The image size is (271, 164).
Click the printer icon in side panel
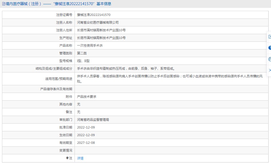(x=270, y=59)
